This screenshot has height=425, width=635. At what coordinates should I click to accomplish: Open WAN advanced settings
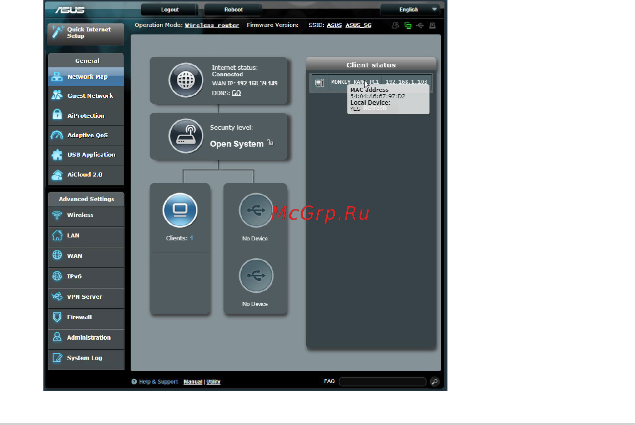86,257
